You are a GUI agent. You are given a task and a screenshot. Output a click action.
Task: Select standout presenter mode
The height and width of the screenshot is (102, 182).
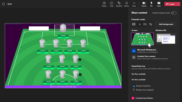tap(139, 24)
